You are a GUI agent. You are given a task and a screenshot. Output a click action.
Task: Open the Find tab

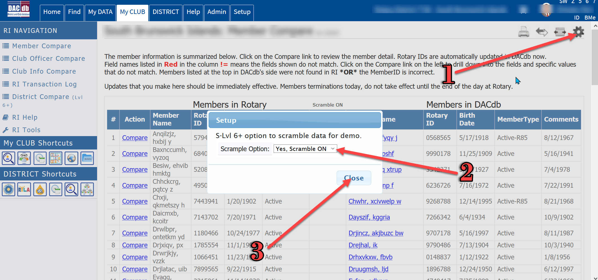coord(74,13)
